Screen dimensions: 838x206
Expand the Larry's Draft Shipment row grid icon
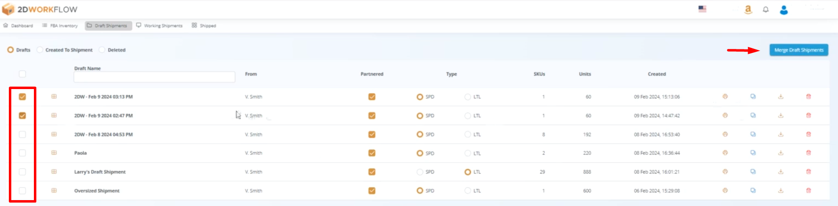tap(54, 172)
